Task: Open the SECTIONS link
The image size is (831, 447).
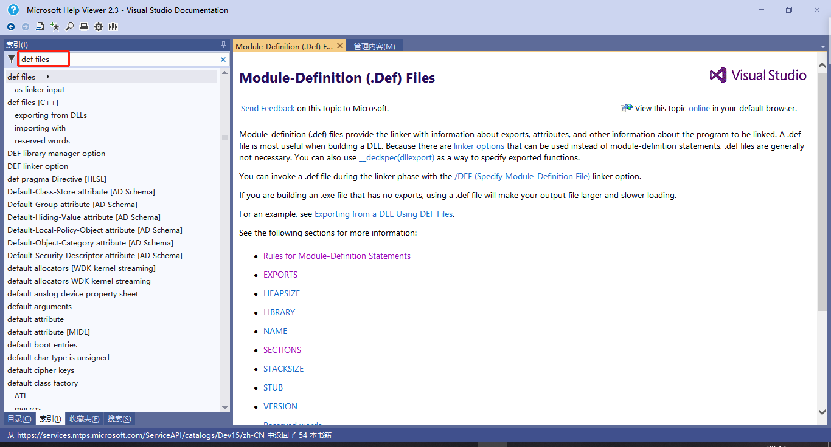Action: click(x=282, y=350)
